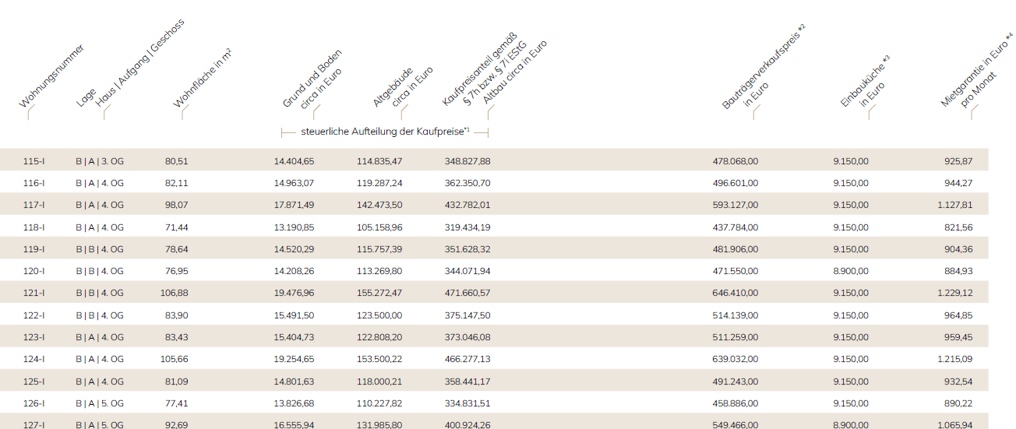
Task: Click the land value 14.520,29
Action: click(294, 249)
